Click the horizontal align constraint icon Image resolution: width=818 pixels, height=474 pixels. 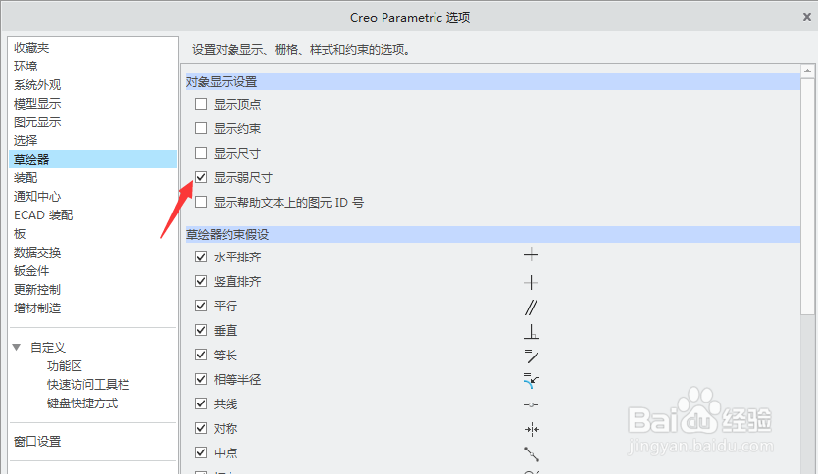click(531, 255)
